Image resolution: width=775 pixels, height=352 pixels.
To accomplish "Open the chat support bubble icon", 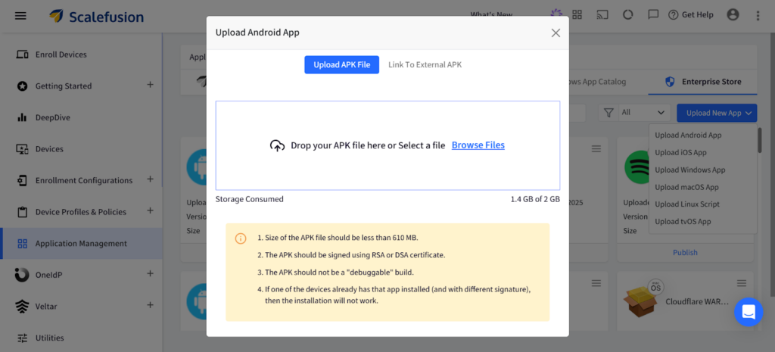I will click(748, 311).
